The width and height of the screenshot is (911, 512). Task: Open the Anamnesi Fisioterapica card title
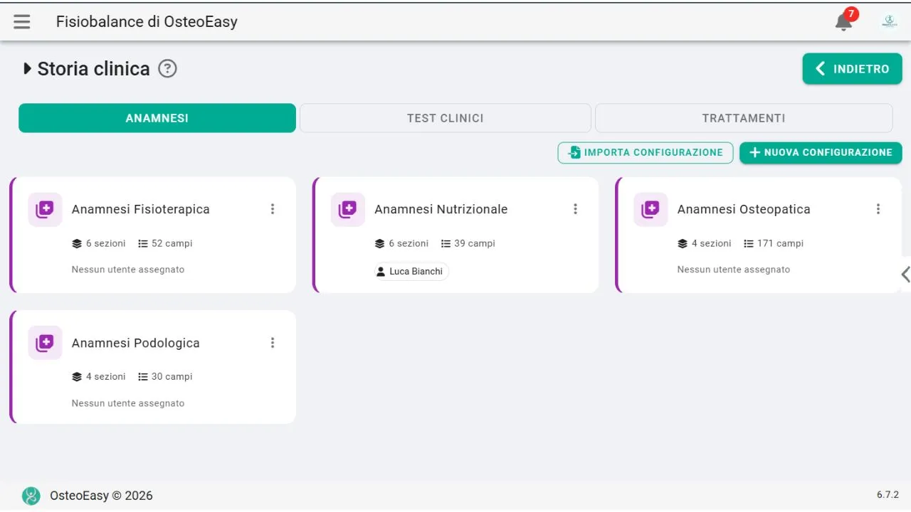click(x=141, y=209)
